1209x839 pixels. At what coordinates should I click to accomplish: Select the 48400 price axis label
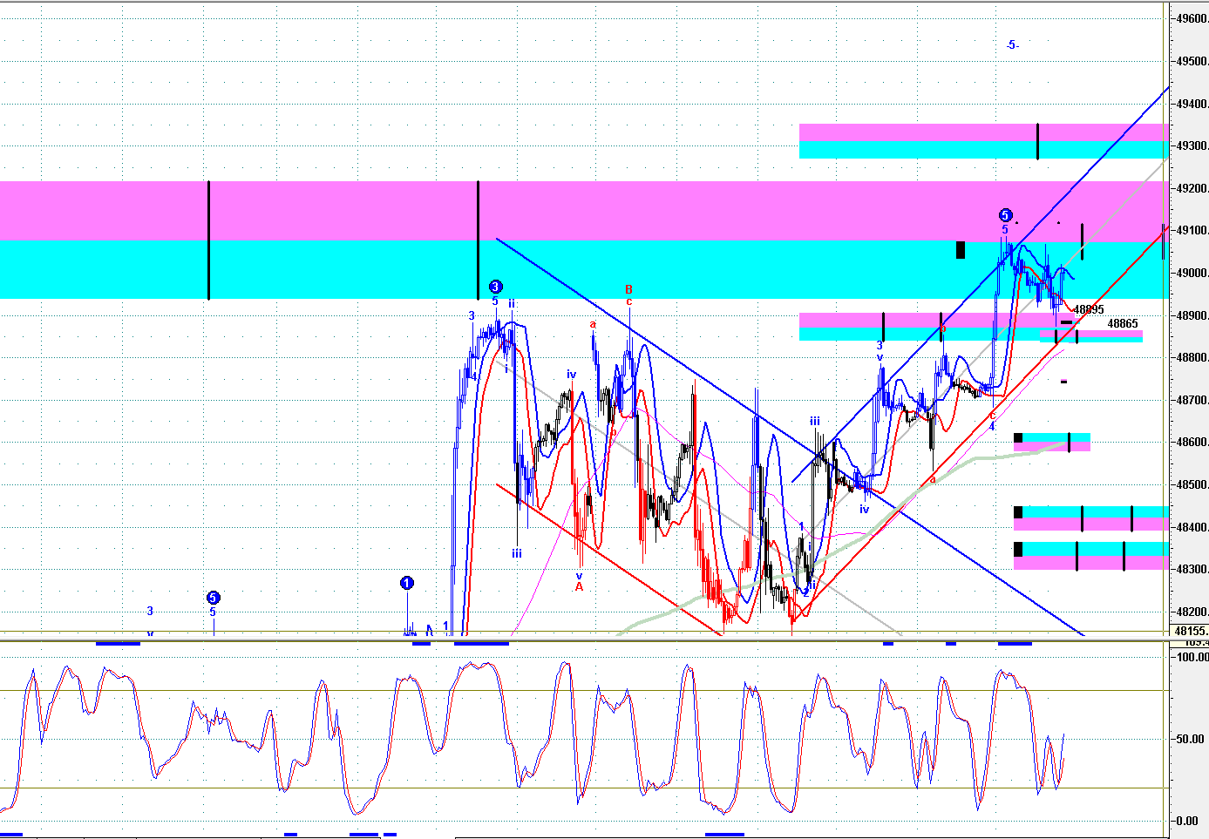(x=1192, y=528)
